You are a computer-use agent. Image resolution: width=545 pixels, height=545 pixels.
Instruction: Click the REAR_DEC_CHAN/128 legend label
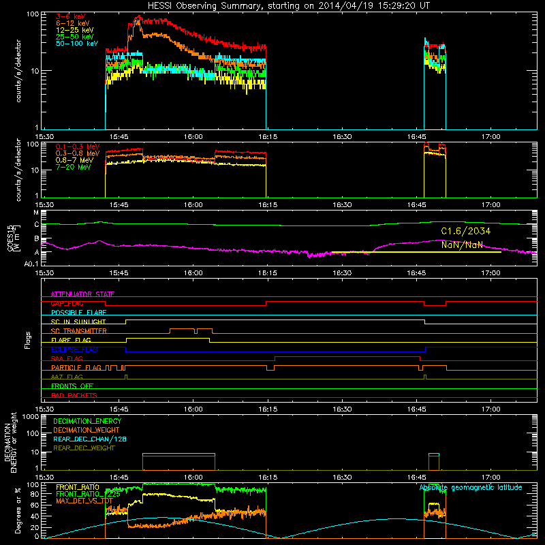[90, 439]
